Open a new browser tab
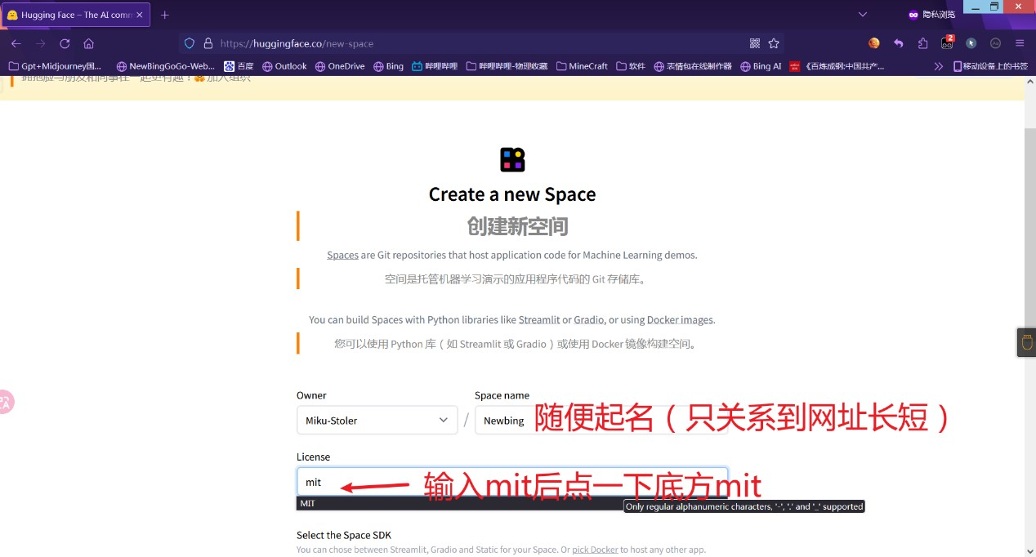The width and height of the screenshot is (1036, 557). pyautogui.click(x=165, y=15)
